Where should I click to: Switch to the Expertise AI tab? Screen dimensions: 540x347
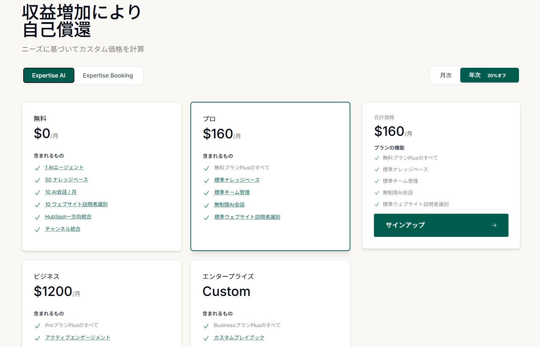[49, 75]
